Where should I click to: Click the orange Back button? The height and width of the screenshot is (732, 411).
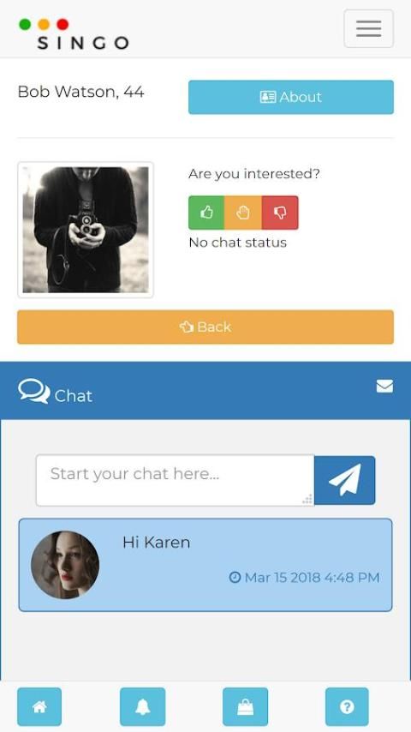tap(205, 327)
